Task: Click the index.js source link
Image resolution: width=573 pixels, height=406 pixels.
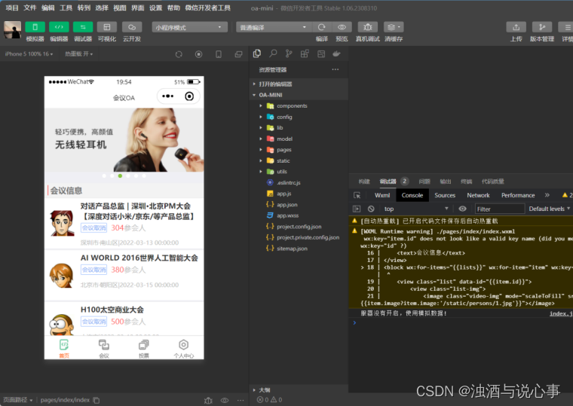Action: click(x=561, y=313)
